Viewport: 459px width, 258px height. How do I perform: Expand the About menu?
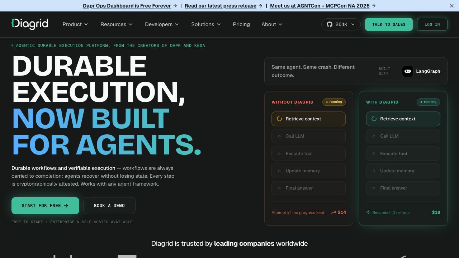pos(272,24)
